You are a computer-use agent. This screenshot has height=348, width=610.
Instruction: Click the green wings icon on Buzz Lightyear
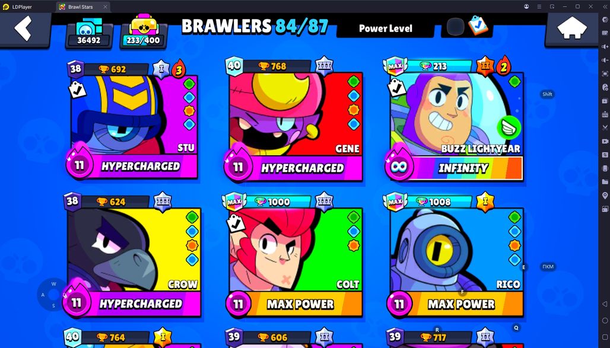tap(509, 127)
